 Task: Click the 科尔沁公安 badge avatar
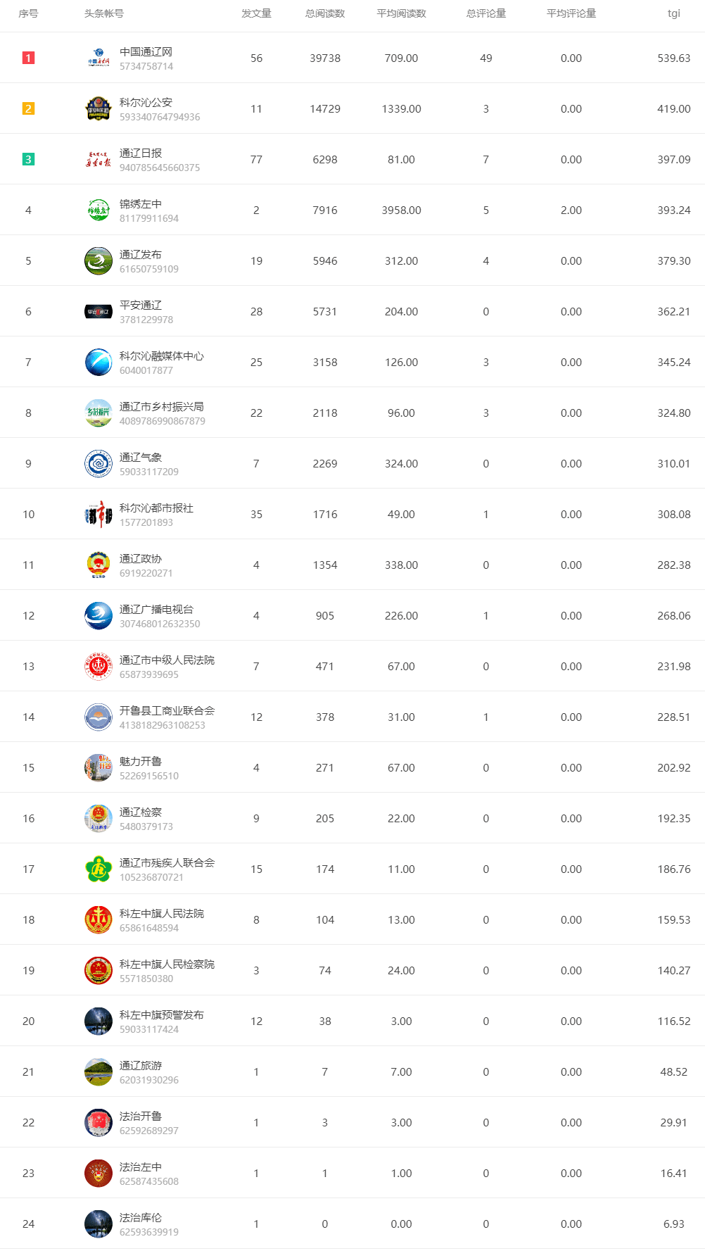click(x=98, y=108)
